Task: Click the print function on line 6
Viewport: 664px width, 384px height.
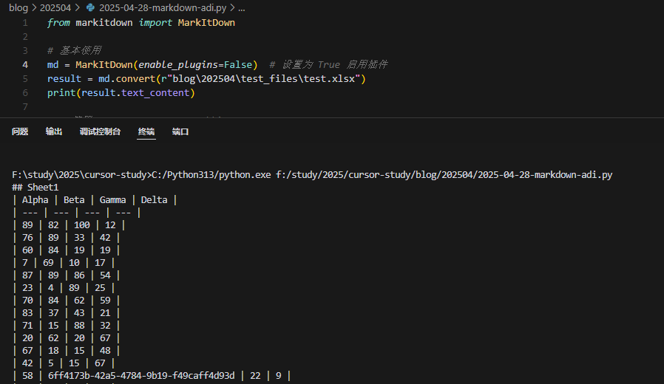Action: click(61, 93)
